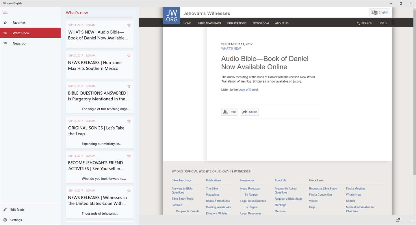Favorite the Purgatory article star
416x225 pixels.
coord(129,86)
